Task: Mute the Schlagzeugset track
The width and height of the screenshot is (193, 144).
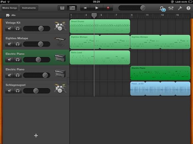Action: click(x=9, y=91)
